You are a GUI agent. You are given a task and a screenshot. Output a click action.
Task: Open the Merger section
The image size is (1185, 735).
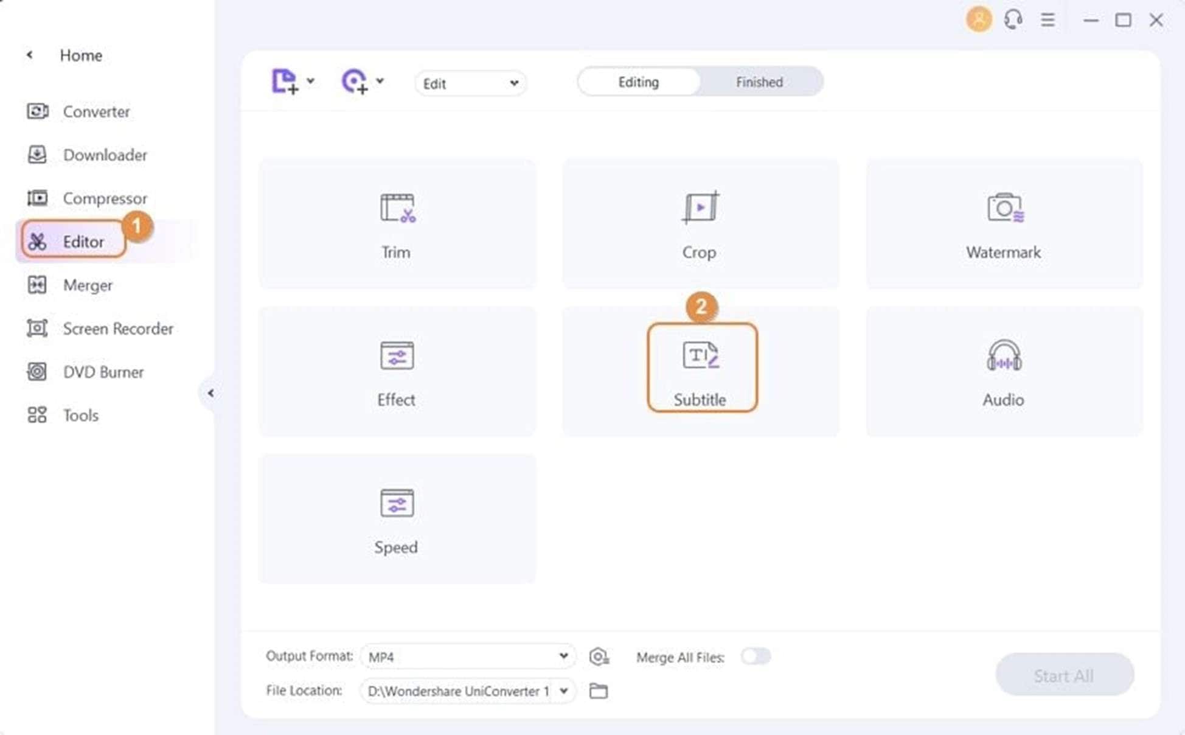click(x=70, y=285)
